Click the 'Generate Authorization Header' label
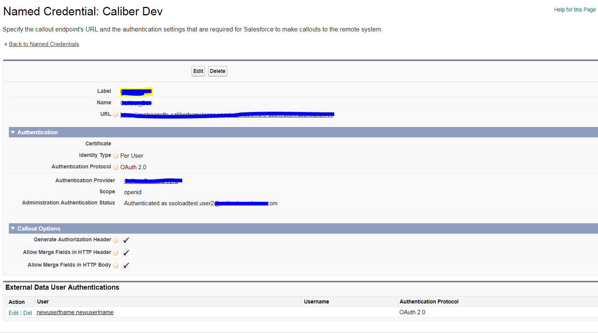The image size is (598, 333). 72,239
